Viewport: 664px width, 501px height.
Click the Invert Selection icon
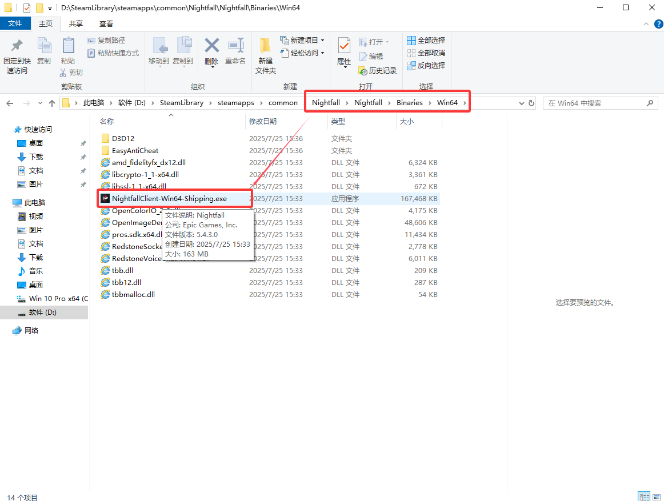coord(411,66)
